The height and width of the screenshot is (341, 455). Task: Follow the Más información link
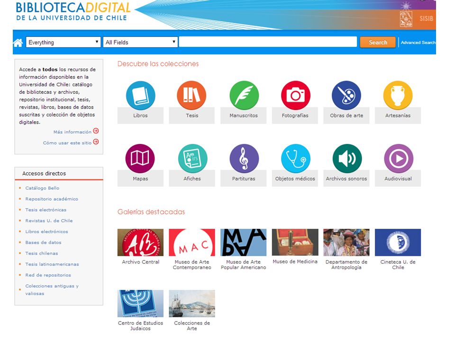(x=72, y=132)
